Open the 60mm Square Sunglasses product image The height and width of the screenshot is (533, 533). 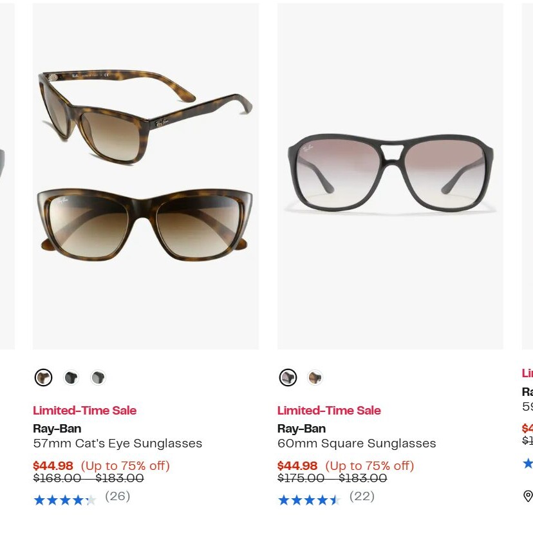click(x=390, y=176)
